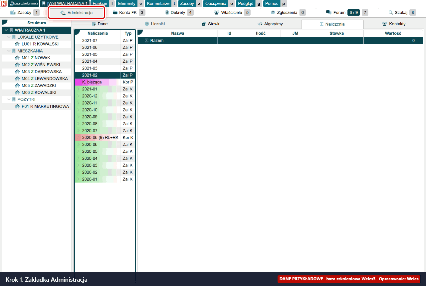Click the house icon beside P01 MARKETINGOWA
This screenshot has width=426, height=286.
pos(17,106)
